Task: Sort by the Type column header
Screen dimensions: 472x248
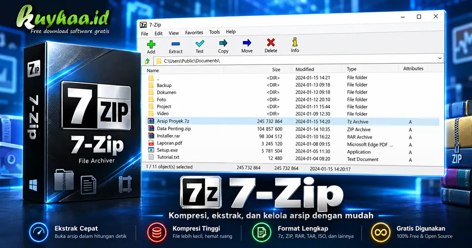Action: point(352,69)
